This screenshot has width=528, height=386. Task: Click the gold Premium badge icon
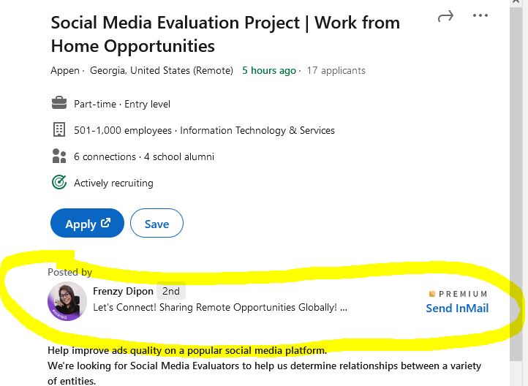tap(432, 294)
